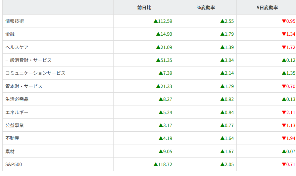Image resolution: width=296 pixels, height=176 pixels.
Task: Click the 0.77 percent value for 公益事業
Action: (229, 125)
